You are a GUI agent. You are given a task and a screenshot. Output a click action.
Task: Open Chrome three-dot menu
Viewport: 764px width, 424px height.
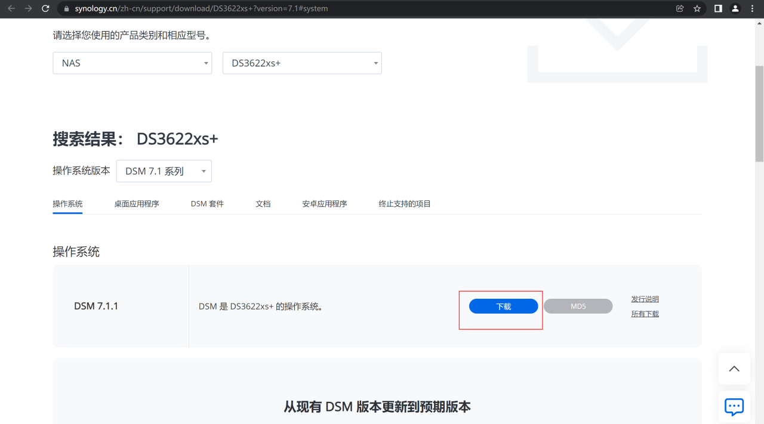pos(752,8)
